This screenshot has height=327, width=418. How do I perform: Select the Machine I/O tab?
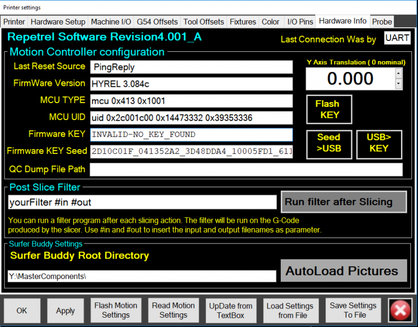point(111,22)
